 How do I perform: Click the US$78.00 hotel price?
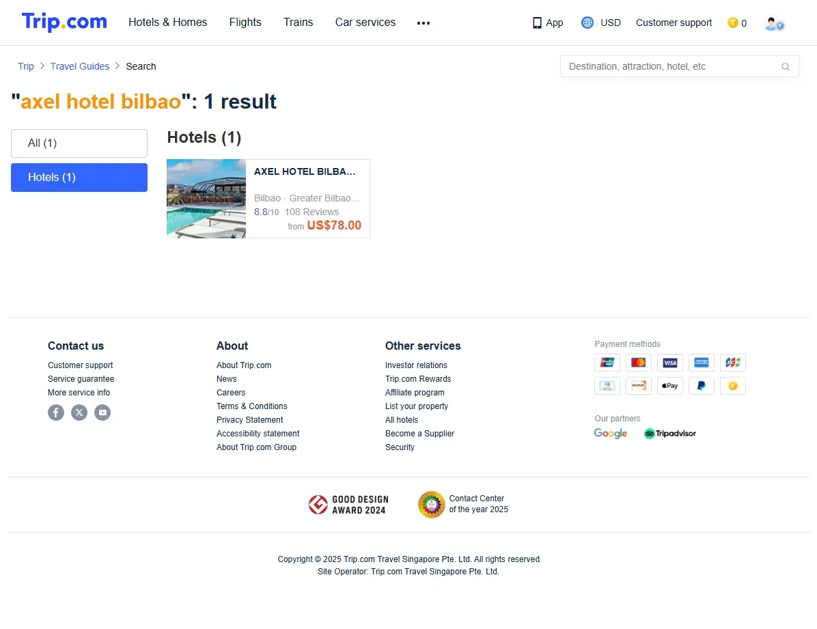click(x=334, y=225)
